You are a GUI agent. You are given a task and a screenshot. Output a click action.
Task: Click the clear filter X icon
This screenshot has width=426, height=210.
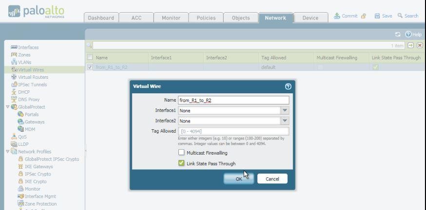(420, 45)
